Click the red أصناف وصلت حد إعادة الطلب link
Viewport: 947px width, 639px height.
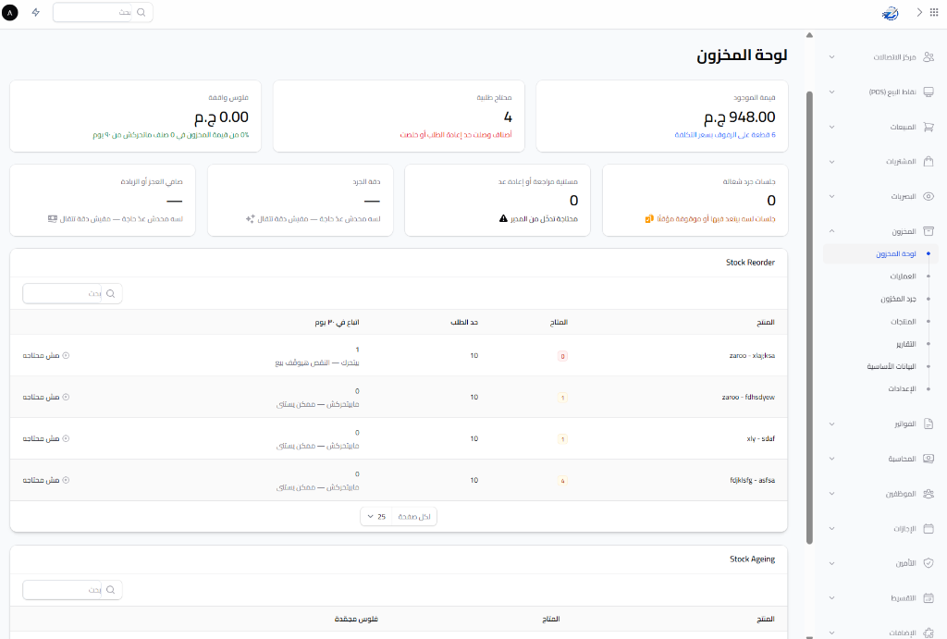click(455, 135)
